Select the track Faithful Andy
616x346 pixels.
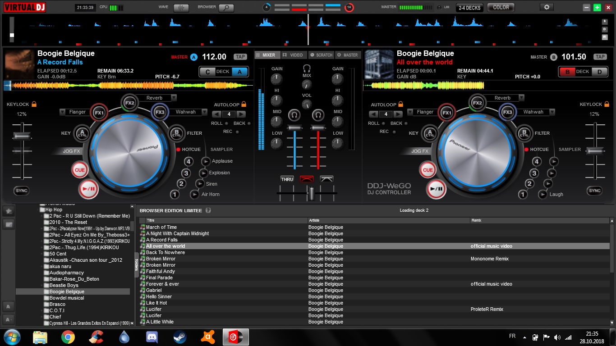[160, 271]
